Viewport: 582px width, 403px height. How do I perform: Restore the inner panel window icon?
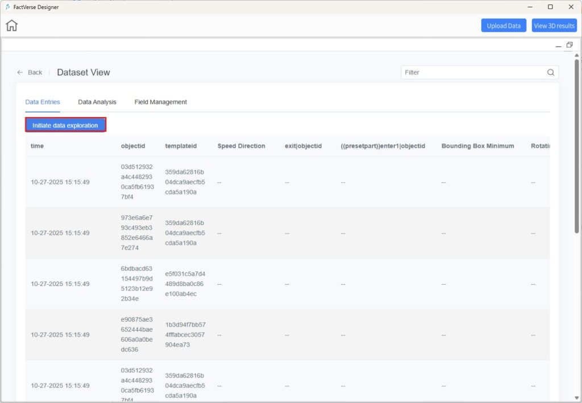click(x=569, y=45)
